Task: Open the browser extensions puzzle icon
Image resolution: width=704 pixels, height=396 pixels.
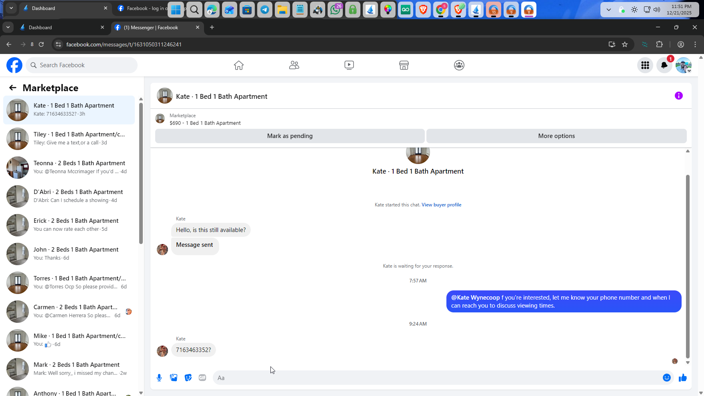Action: click(660, 44)
